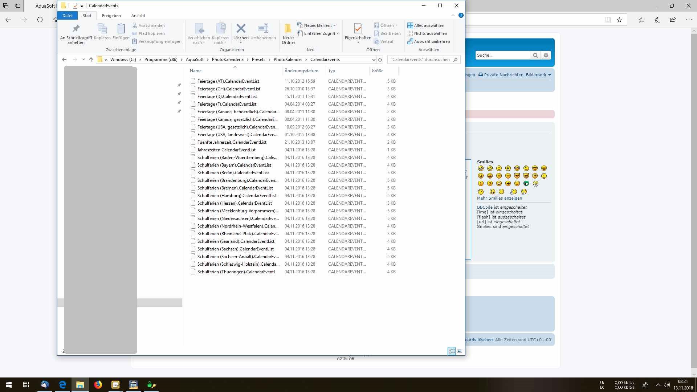The height and width of the screenshot is (392, 697).
Task: Click the Eigenschaften properties icon
Action: pyautogui.click(x=358, y=29)
